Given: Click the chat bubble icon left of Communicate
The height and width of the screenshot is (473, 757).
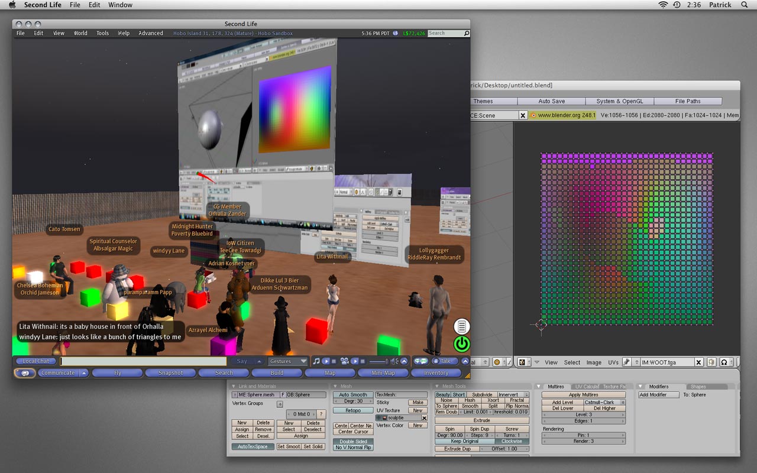Looking at the screenshot, I should pos(25,373).
